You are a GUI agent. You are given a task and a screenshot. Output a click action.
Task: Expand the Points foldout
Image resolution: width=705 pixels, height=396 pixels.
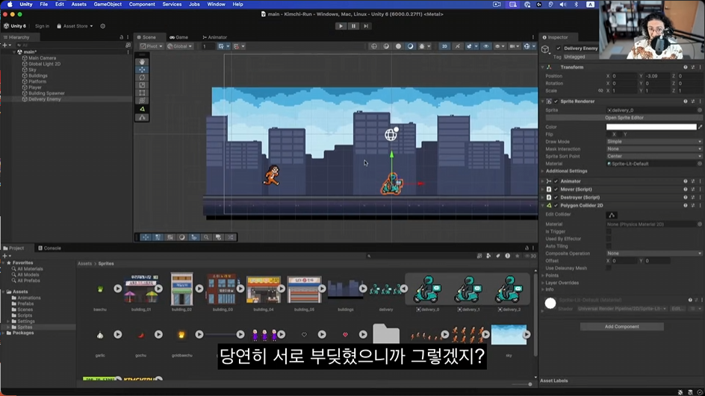pyautogui.click(x=543, y=276)
